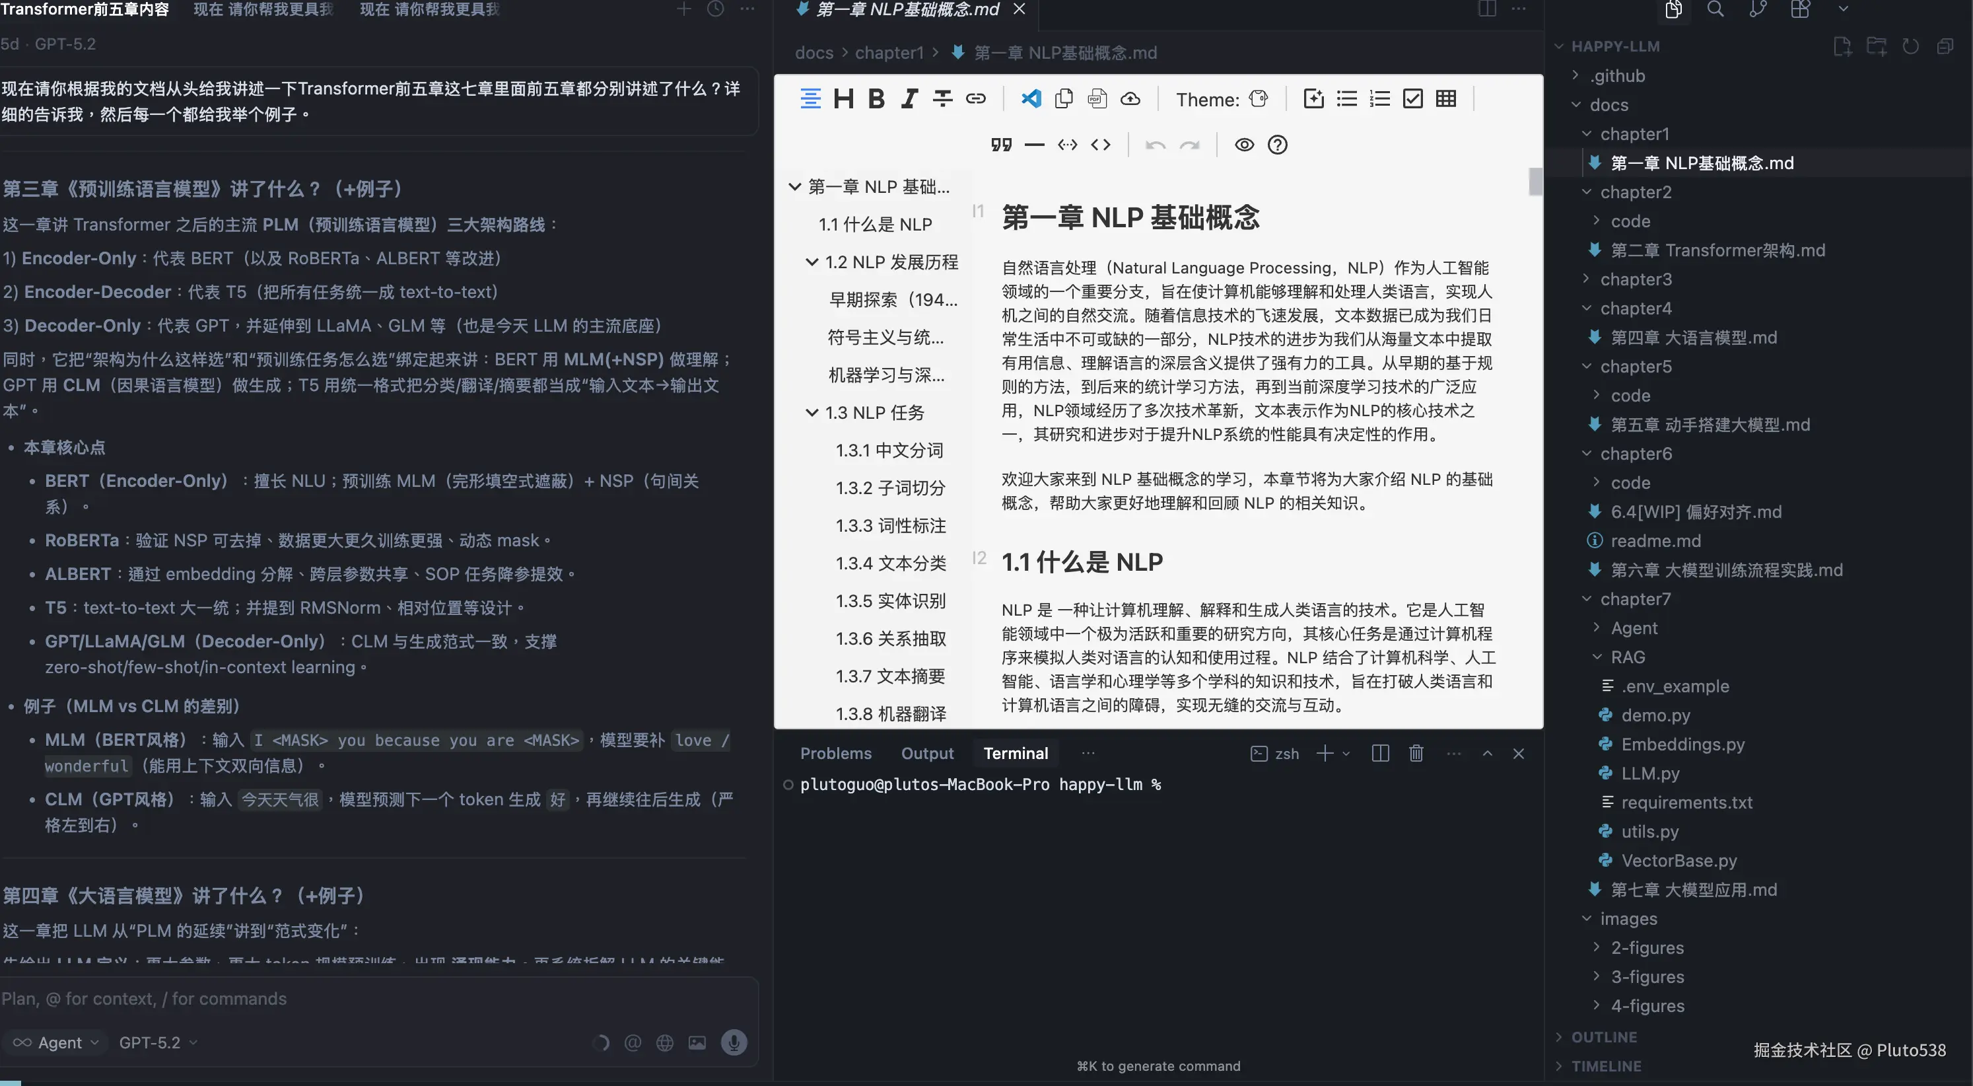This screenshot has height=1086, width=1973.
Task: Toggle the outline panel in markdown toolbar
Action: 810,99
